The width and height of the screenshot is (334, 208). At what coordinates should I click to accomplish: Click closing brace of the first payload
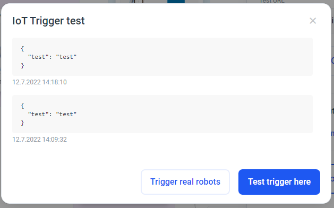point(22,66)
